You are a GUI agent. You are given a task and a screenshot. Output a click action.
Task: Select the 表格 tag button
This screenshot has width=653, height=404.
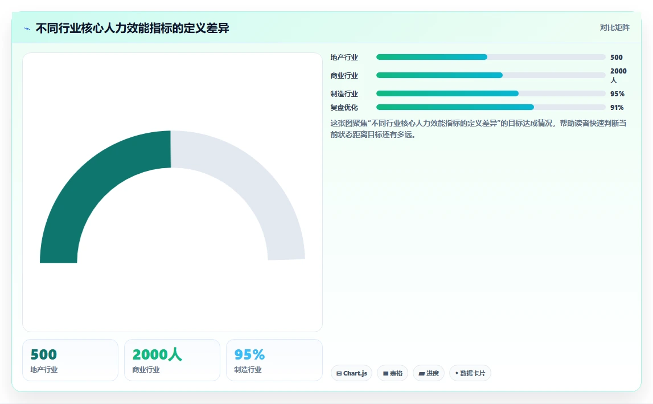pos(392,373)
